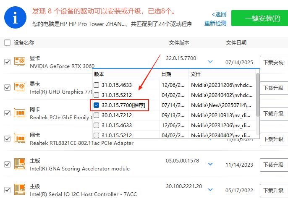
Task: Expand version list for Intel GNA Scoring Accelerator
Action: (x=210, y=165)
